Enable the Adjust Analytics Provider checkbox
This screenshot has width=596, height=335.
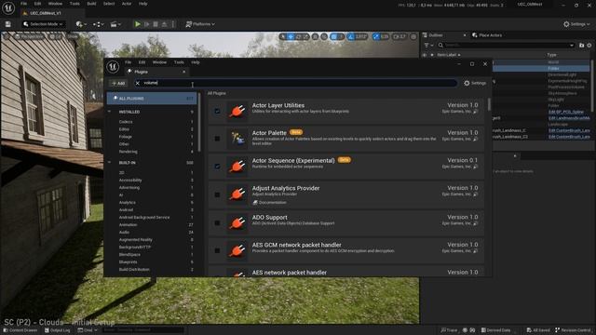pyautogui.click(x=217, y=194)
